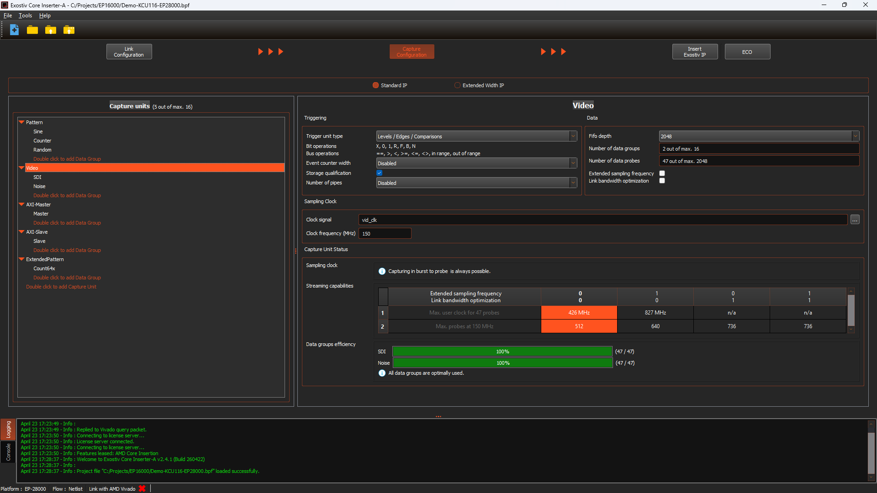The width and height of the screenshot is (877, 493).
Task: Click the Link Configuration button
Action: click(x=129, y=52)
